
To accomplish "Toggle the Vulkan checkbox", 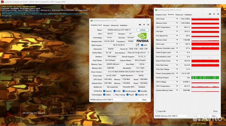I will 104,94.
